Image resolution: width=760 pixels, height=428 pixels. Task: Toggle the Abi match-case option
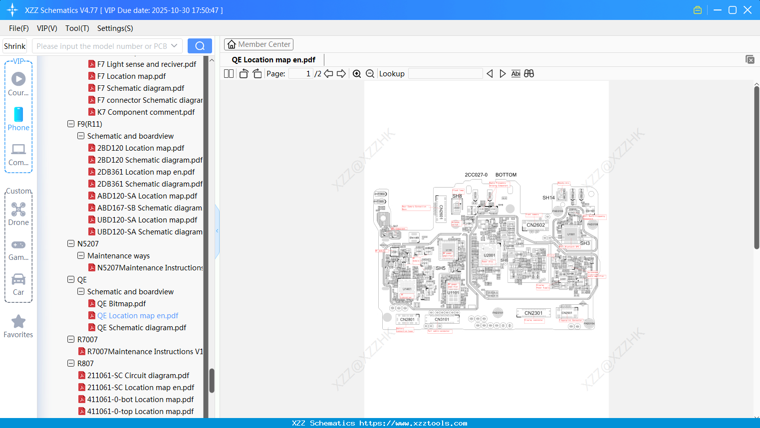pos(516,74)
